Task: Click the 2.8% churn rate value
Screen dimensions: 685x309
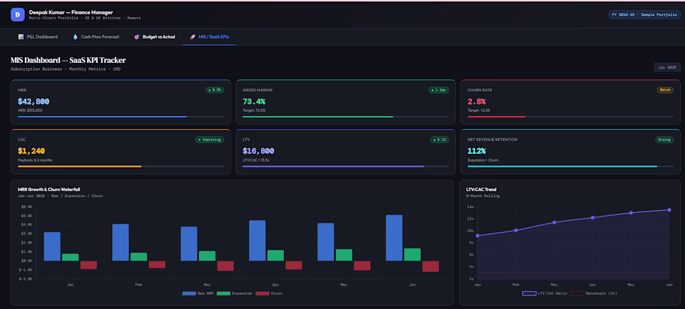Action: click(x=476, y=102)
